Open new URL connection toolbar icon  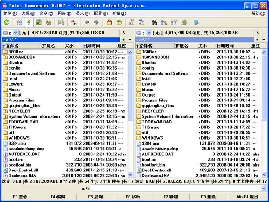[142, 22]
